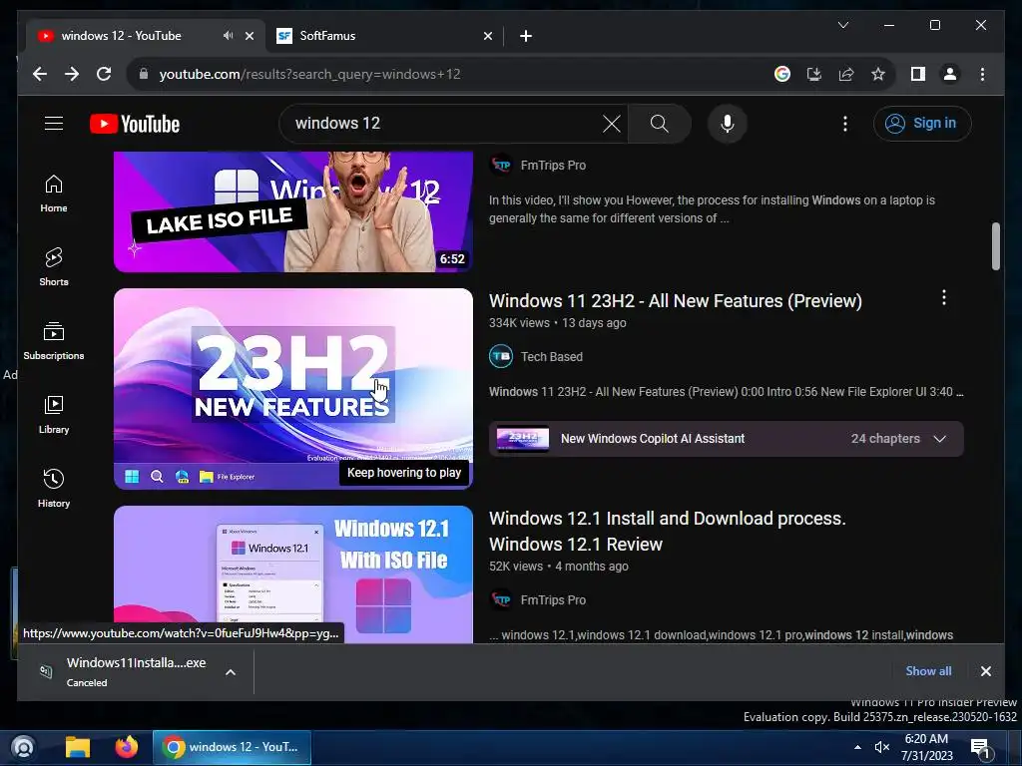The height and width of the screenshot is (766, 1022).
Task: Select the Chrome windows 12 taskbar button
Action: pos(232,747)
